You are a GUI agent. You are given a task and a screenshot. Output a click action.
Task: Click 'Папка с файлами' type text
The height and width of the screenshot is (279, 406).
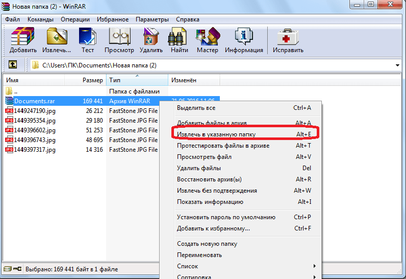pos(134,91)
